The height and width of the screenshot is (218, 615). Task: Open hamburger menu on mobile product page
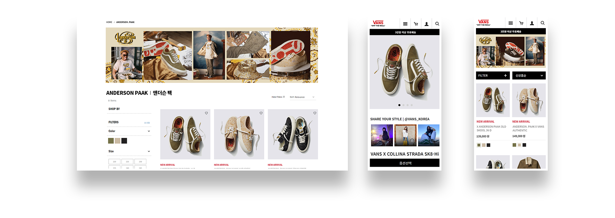(405, 24)
